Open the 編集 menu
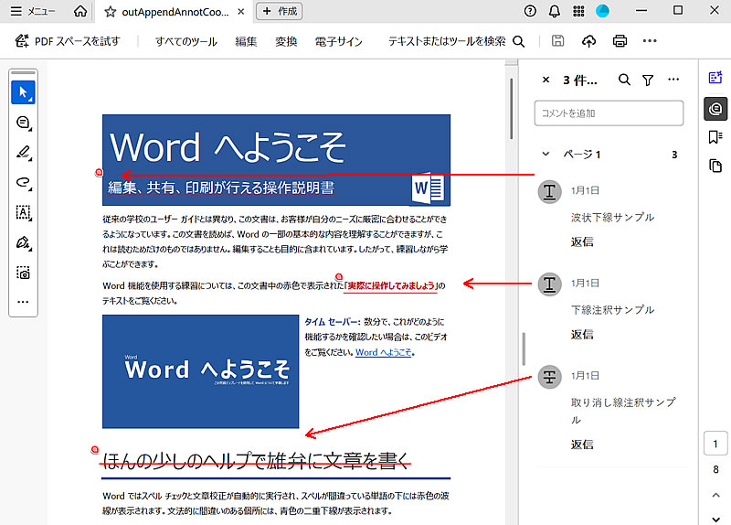This screenshot has height=525, width=731. (246, 41)
